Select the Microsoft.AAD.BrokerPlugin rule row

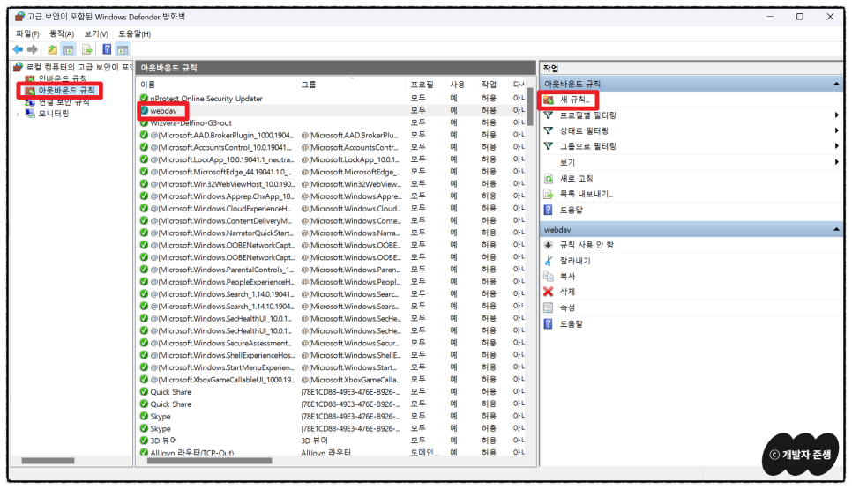(332, 135)
